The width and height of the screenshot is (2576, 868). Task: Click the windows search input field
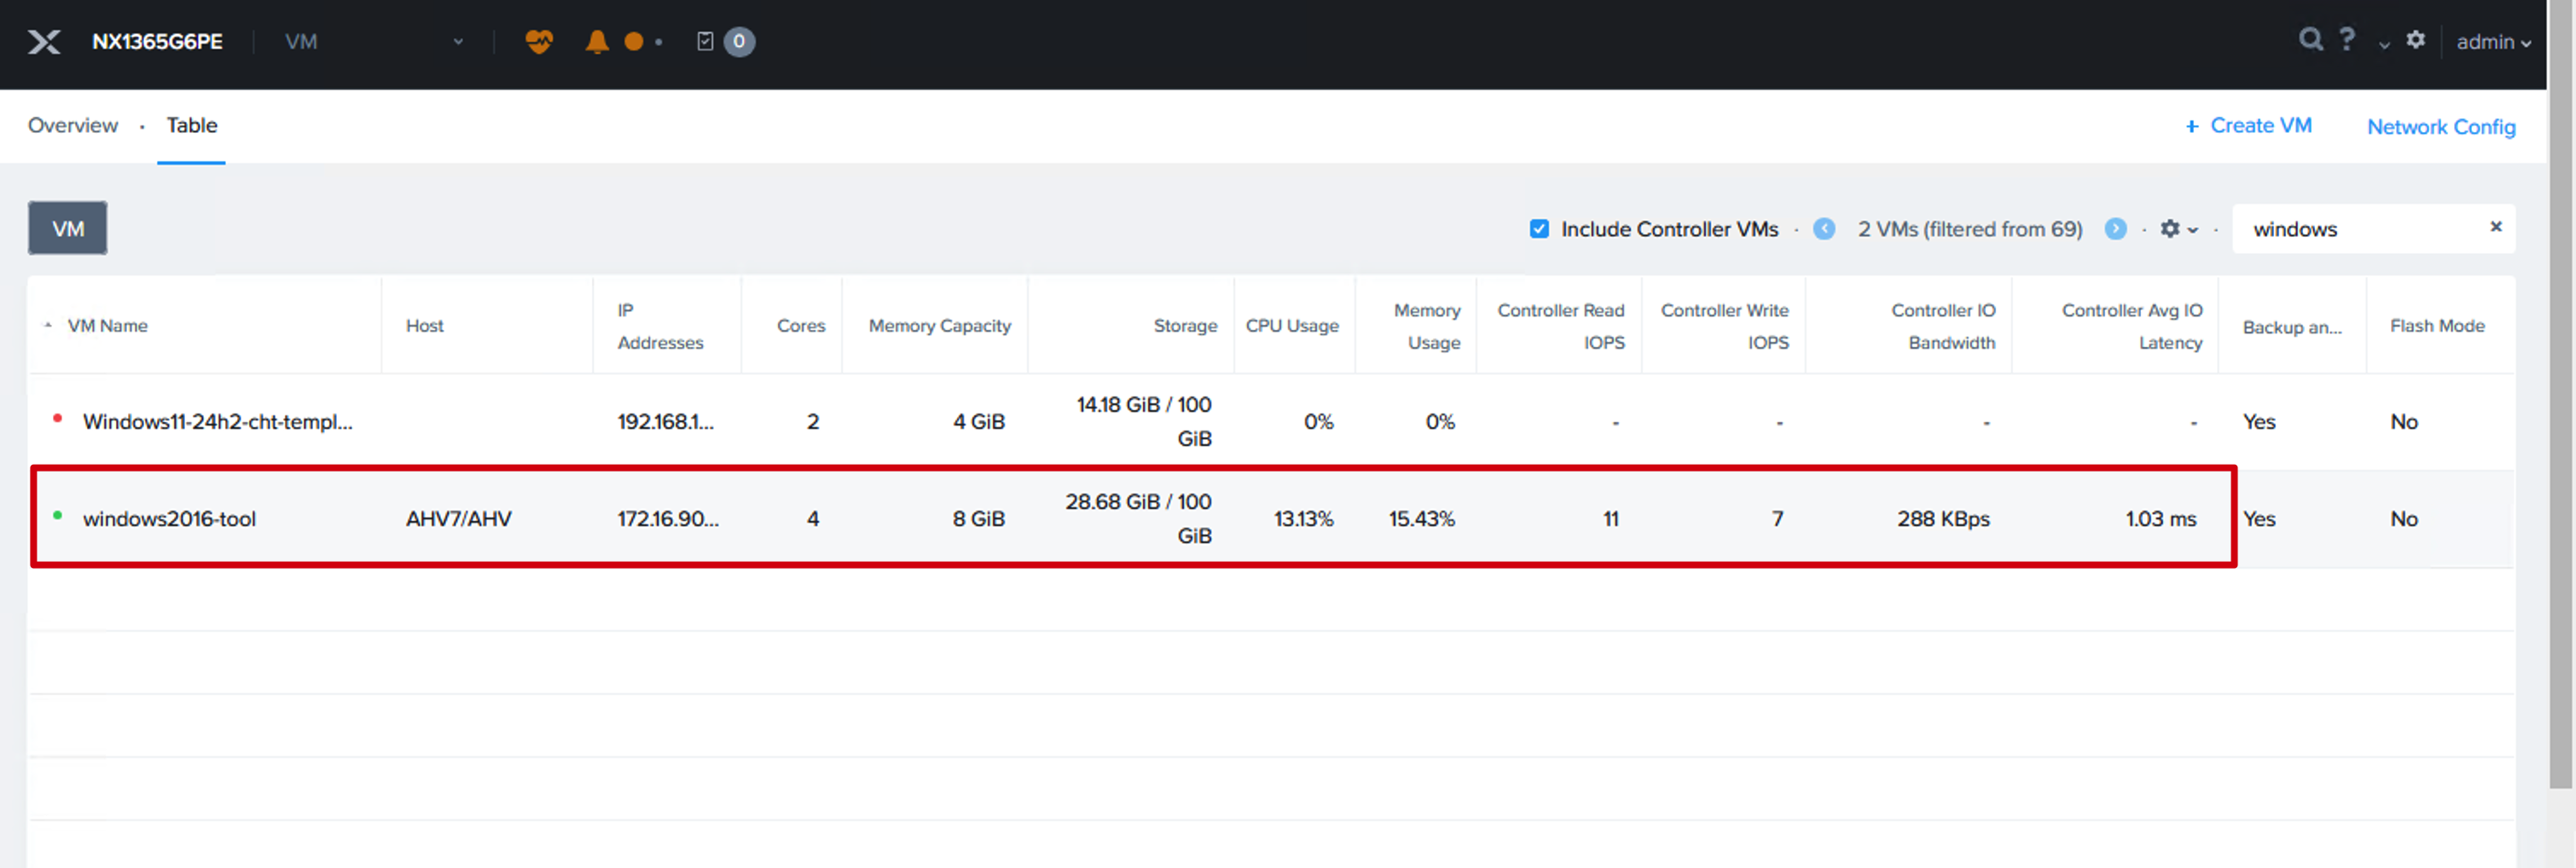click(x=2362, y=229)
